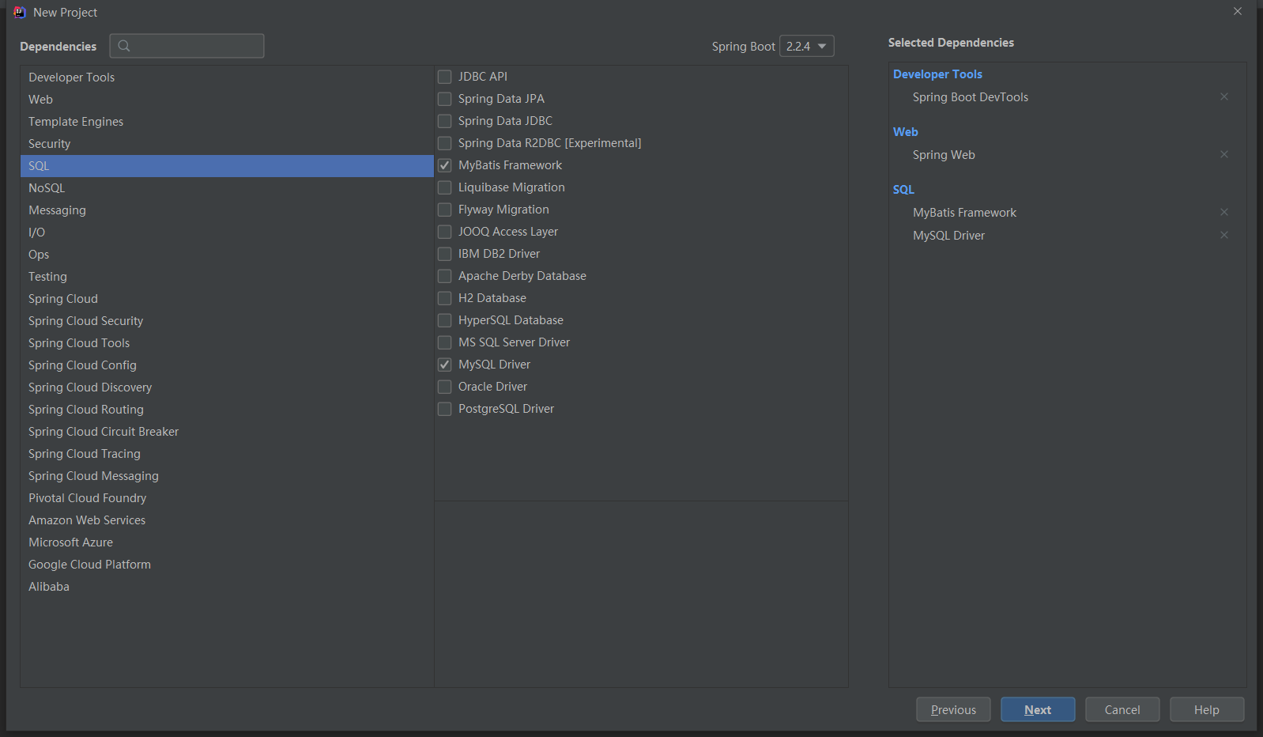
Task: Select Spring Boot DevTools in selected list
Action: pos(971,97)
